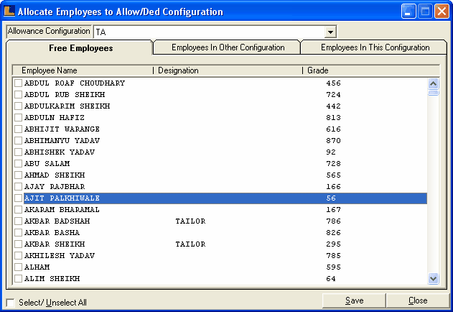The width and height of the screenshot is (453, 312).
Task: Open the Allowance Configuration dropdown arrow
Action: [x=330, y=32]
